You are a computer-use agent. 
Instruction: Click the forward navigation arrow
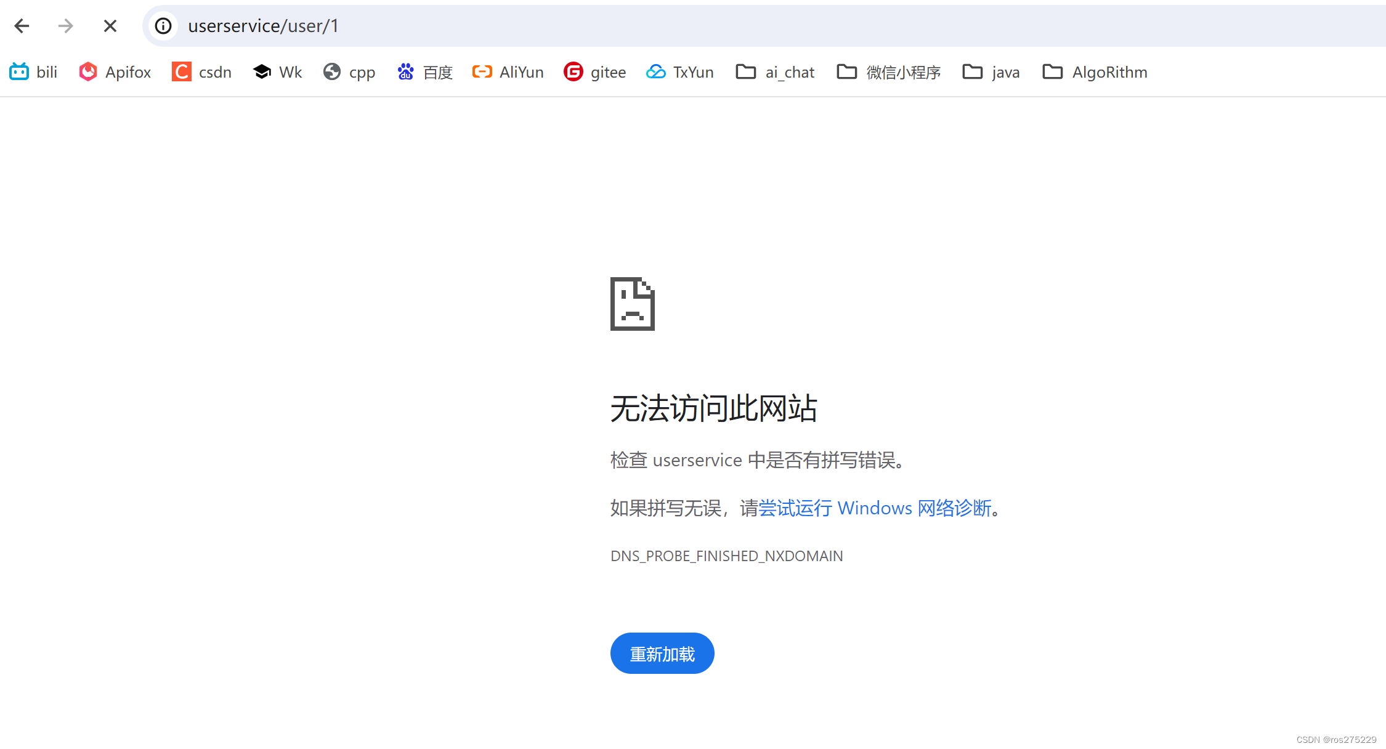[x=65, y=26]
